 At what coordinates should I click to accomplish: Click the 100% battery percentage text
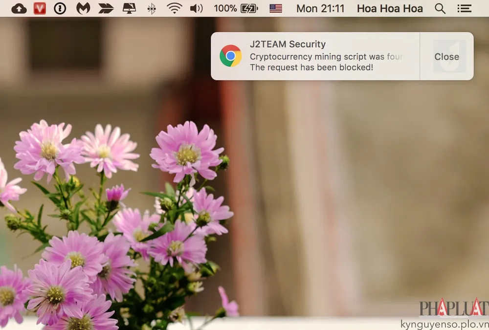225,8
